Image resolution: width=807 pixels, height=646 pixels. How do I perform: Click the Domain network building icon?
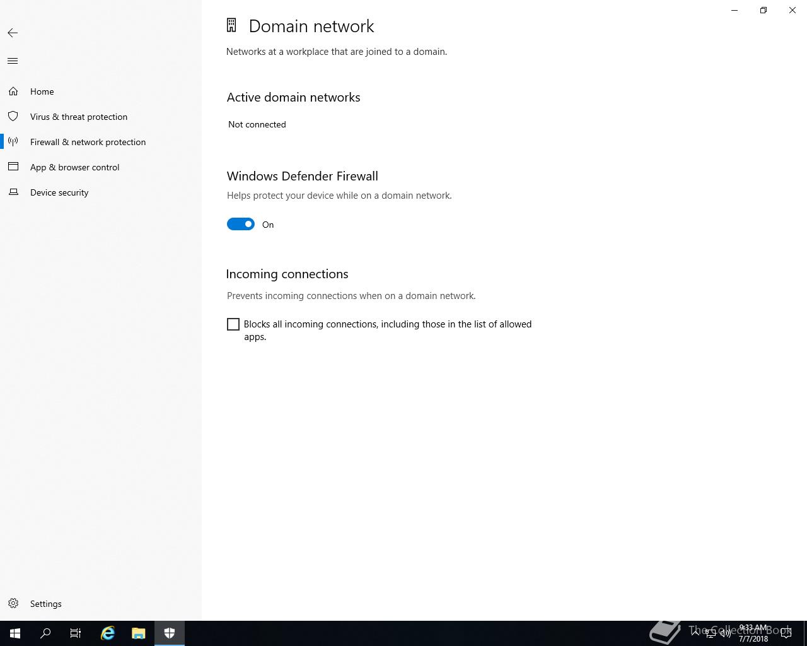231,25
